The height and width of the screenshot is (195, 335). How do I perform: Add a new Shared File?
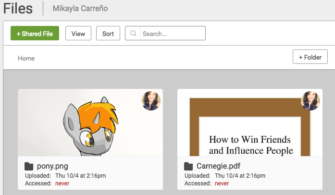(x=35, y=33)
